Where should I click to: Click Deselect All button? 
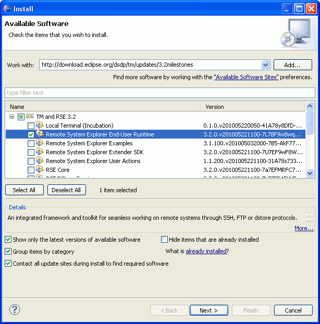67,190
